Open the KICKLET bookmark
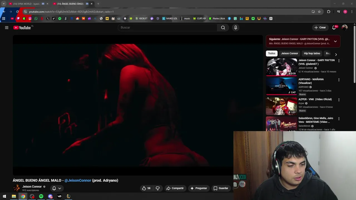 141,19
